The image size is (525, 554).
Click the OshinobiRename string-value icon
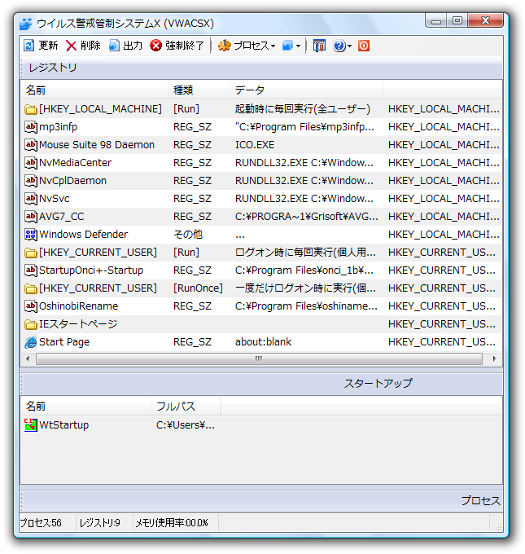(x=31, y=306)
